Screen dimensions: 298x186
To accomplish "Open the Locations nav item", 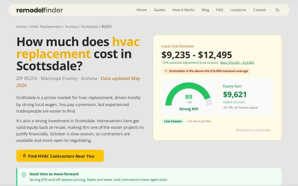I will pyautogui.click(x=238, y=10).
